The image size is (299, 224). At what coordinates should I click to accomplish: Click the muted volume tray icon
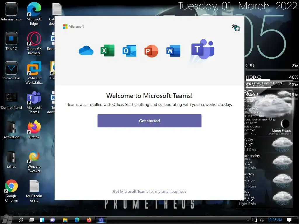(x=262, y=220)
